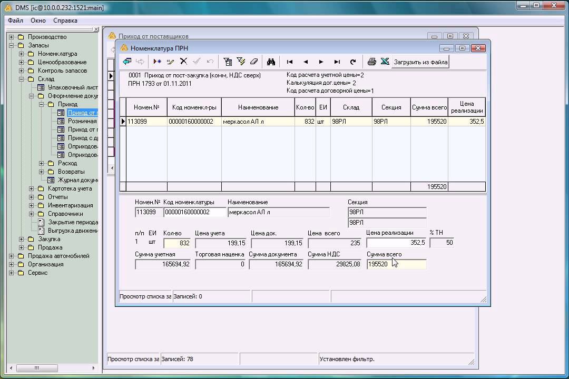Open the Продажа автомобилей folder

(x=58, y=256)
